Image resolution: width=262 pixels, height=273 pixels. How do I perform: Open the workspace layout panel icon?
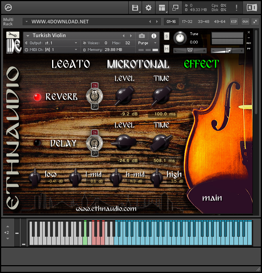[x=162, y=8]
